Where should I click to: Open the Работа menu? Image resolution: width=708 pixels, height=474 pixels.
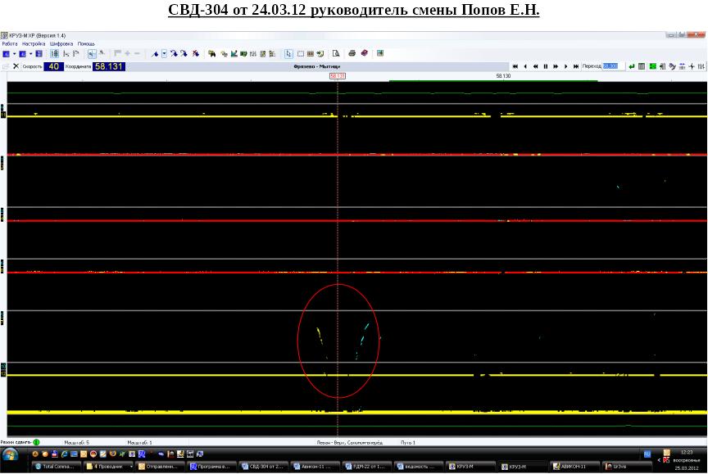click(10, 44)
